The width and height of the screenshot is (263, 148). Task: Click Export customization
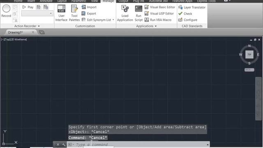click(89, 14)
